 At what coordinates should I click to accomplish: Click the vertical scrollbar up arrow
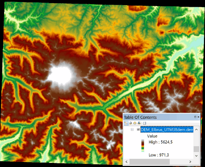(196, 129)
